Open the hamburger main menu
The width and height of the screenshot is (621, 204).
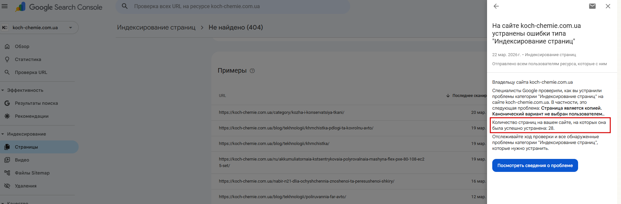tap(5, 6)
